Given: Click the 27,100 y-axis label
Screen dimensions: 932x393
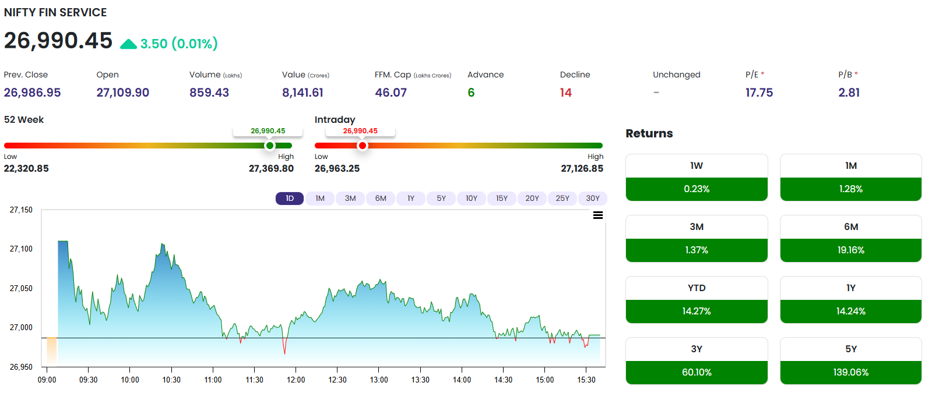Looking at the screenshot, I should (21, 249).
